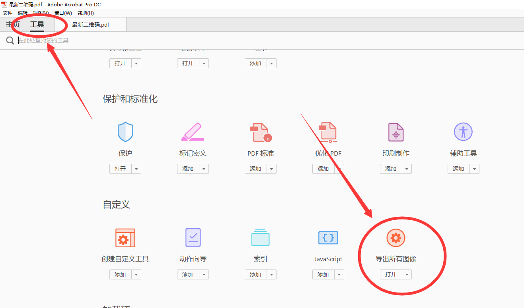Image resolution: width=524 pixels, height=308 pixels.
Task: Click the 导出所有图像 gear icon
Action: pos(395,238)
